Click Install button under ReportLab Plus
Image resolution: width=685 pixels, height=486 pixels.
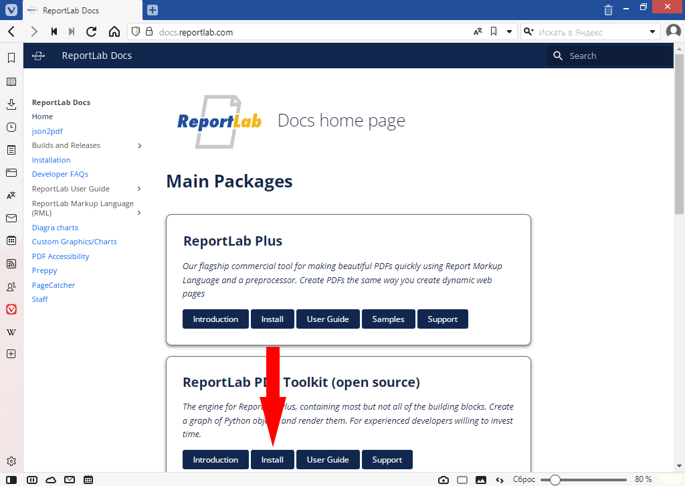(x=272, y=319)
